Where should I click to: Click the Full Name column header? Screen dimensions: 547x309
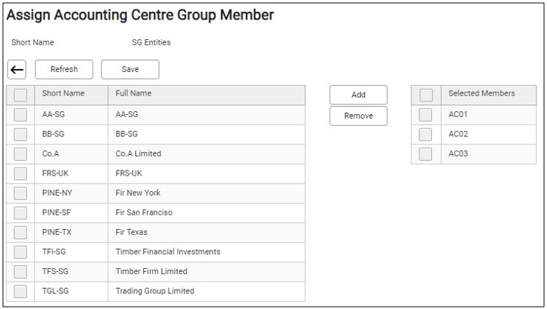pos(134,94)
